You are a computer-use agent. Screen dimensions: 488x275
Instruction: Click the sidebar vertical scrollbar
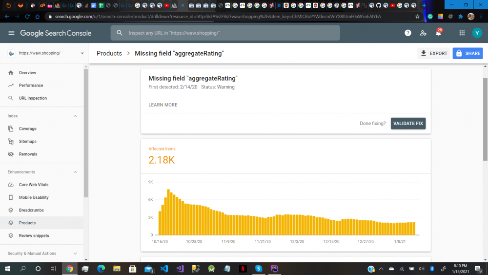click(x=86, y=133)
